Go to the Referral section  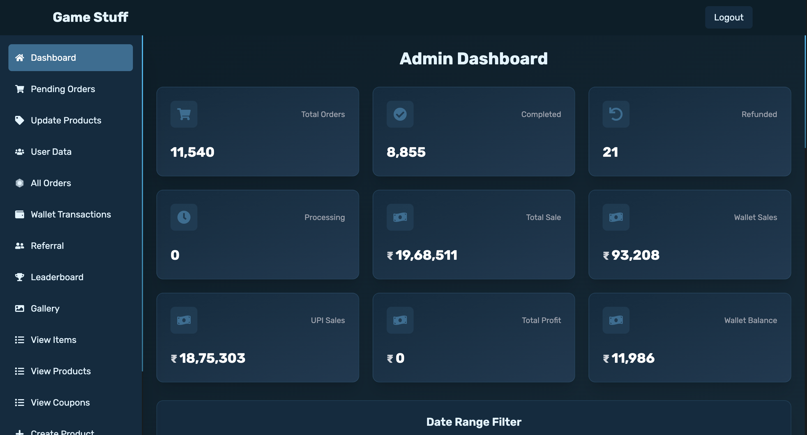[47, 246]
